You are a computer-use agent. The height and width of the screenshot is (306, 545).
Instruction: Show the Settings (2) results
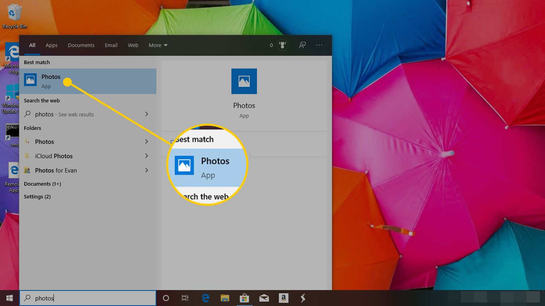coord(37,196)
